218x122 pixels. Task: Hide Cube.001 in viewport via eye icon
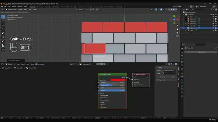click(x=213, y=19)
